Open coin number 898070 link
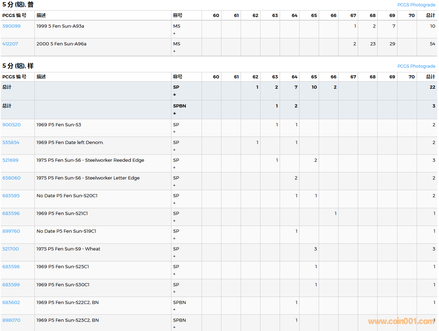The image size is (439, 331). [x=11, y=320]
